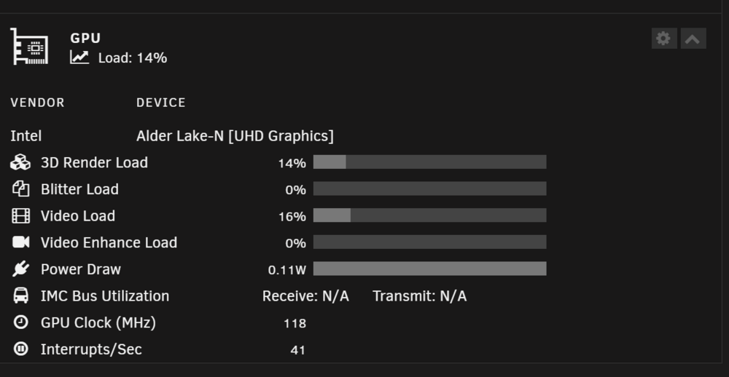Click the Receive: N/A value
Screen dimensions: 729x377
pos(305,295)
